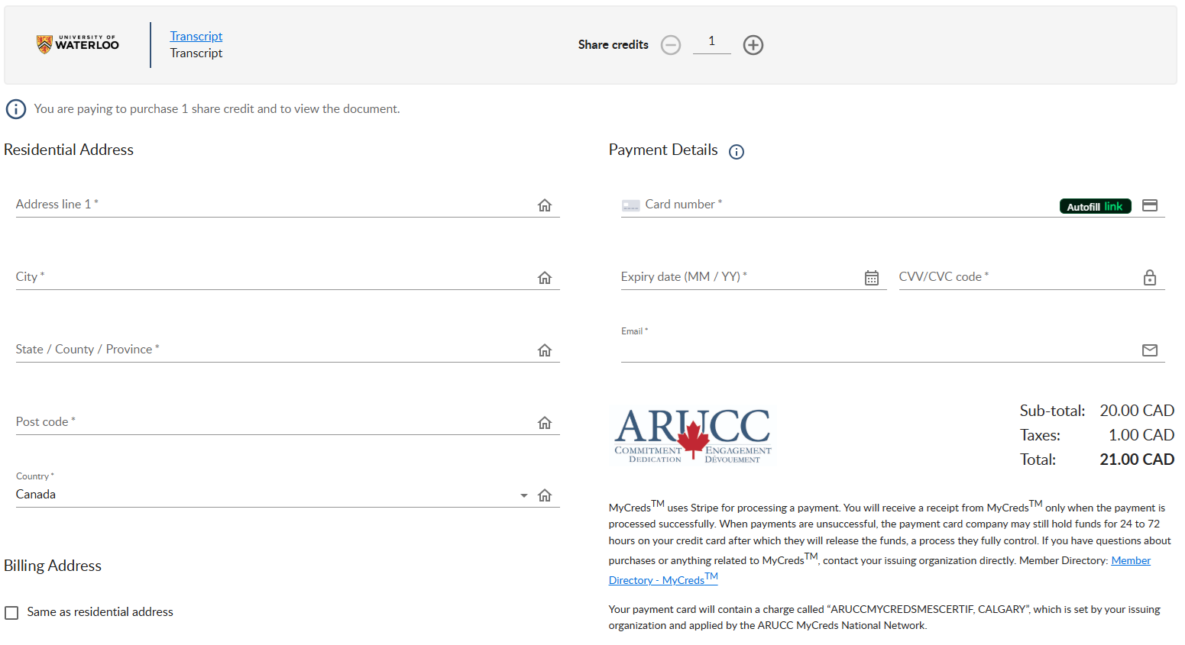Click the home icon in Address line 1
The height and width of the screenshot is (645, 1185).
(544, 205)
